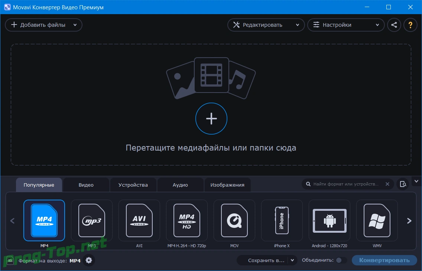This screenshot has width=422, height=271.
Task: Open output format settings gear
Action: point(89,260)
